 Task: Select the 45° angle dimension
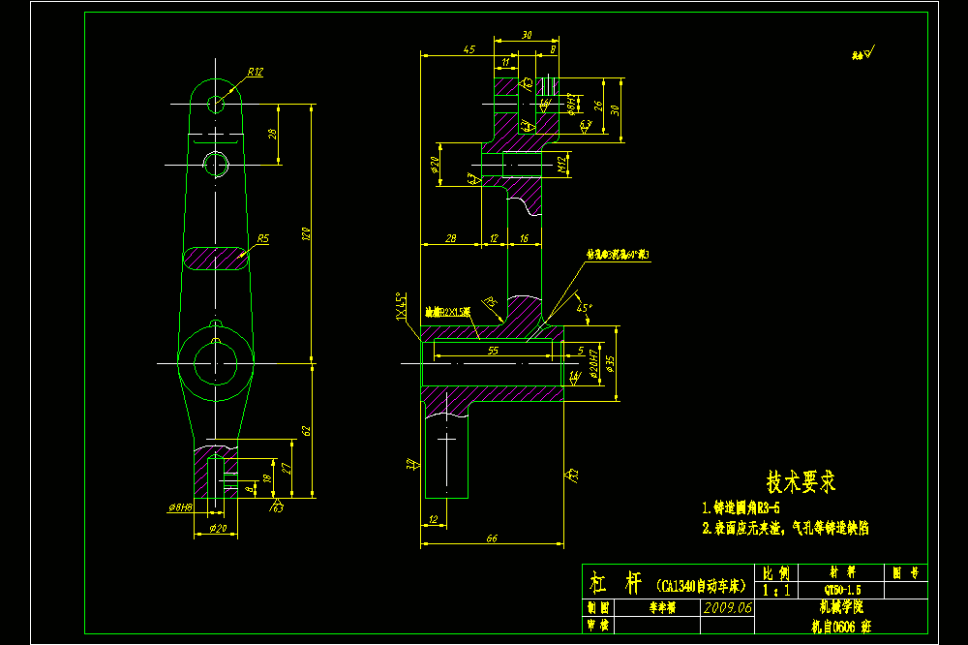[x=584, y=307]
